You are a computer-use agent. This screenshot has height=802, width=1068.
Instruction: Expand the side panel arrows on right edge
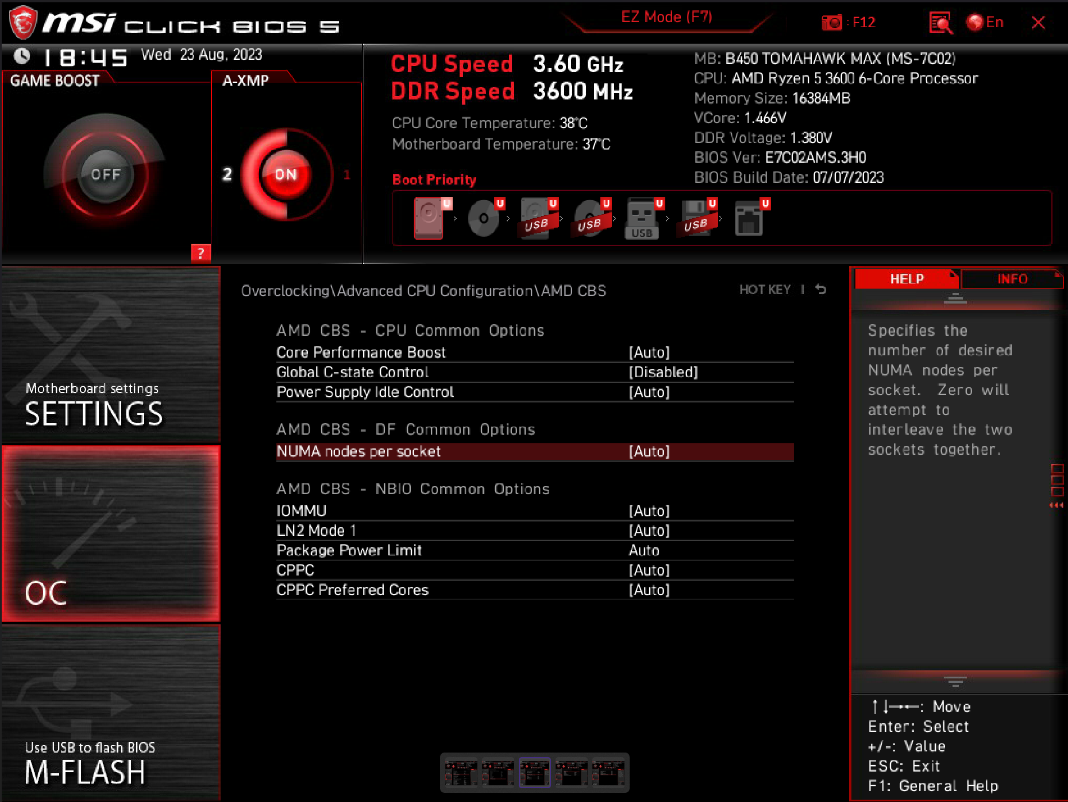(1057, 505)
